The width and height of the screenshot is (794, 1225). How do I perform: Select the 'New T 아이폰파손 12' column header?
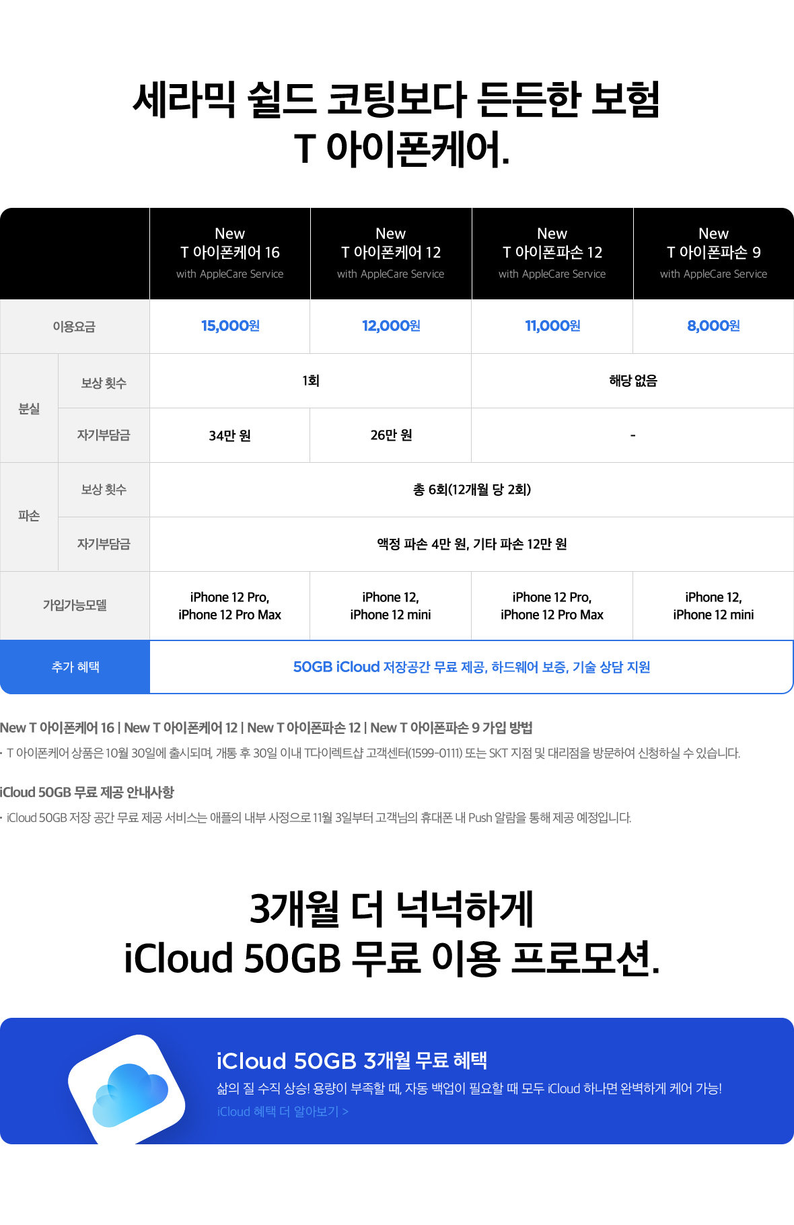tap(552, 254)
